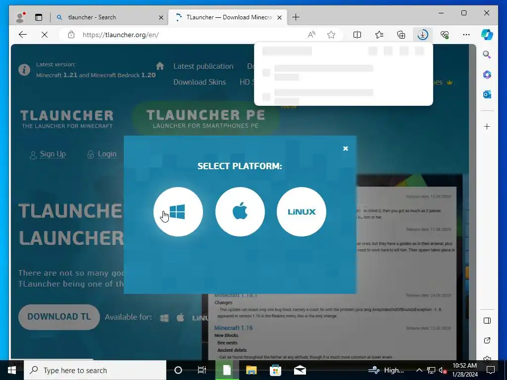
Task: Choose the Linux platform button
Action: pos(302,212)
